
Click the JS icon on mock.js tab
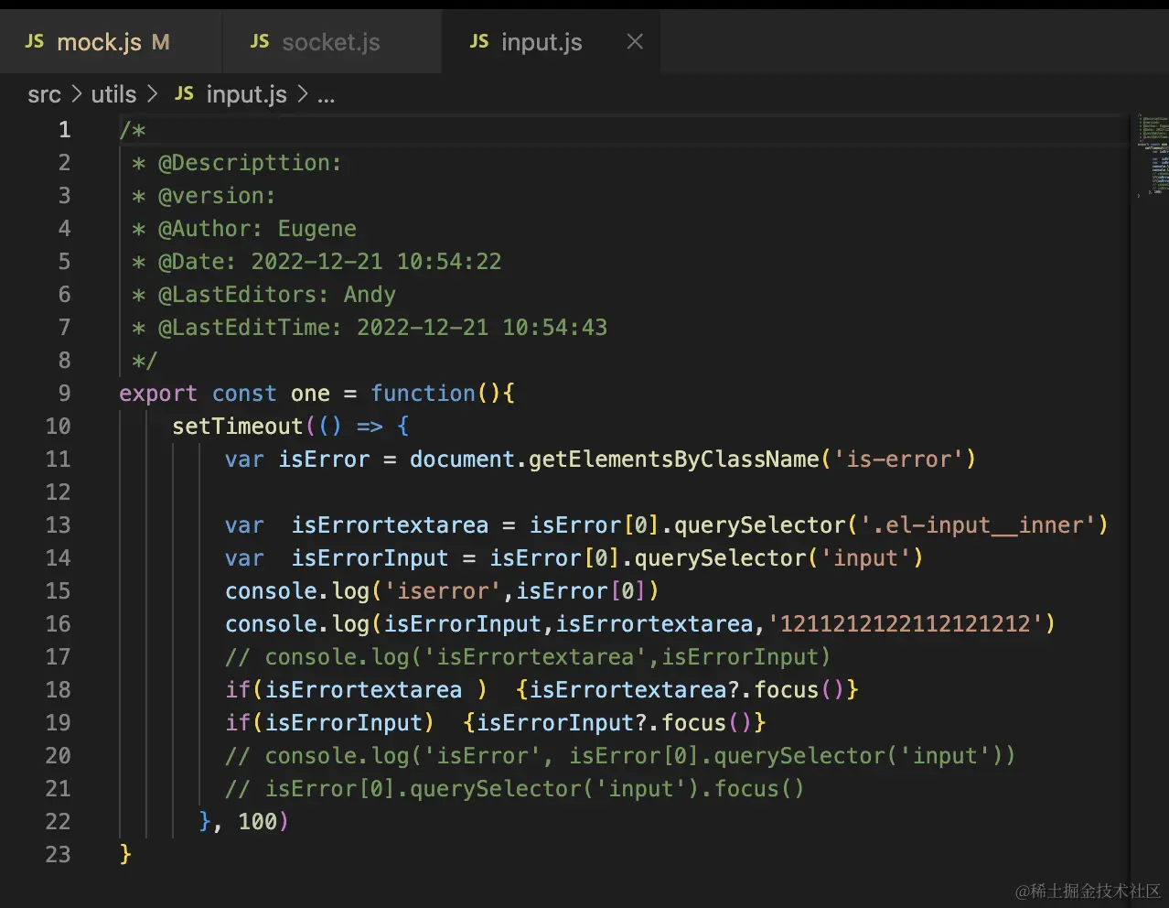point(35,42)
